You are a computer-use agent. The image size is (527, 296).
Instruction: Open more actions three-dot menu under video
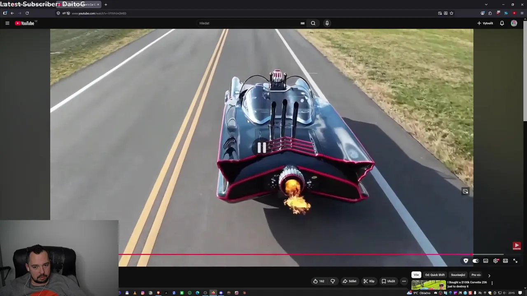(404, 281)
